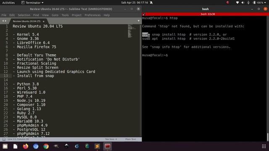Open the clock and calendar panel
This screenshot has height=151, width=269.
coord(134,3)
